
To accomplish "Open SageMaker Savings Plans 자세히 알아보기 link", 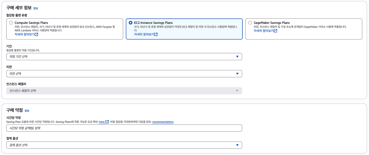I will coord(263,31).
